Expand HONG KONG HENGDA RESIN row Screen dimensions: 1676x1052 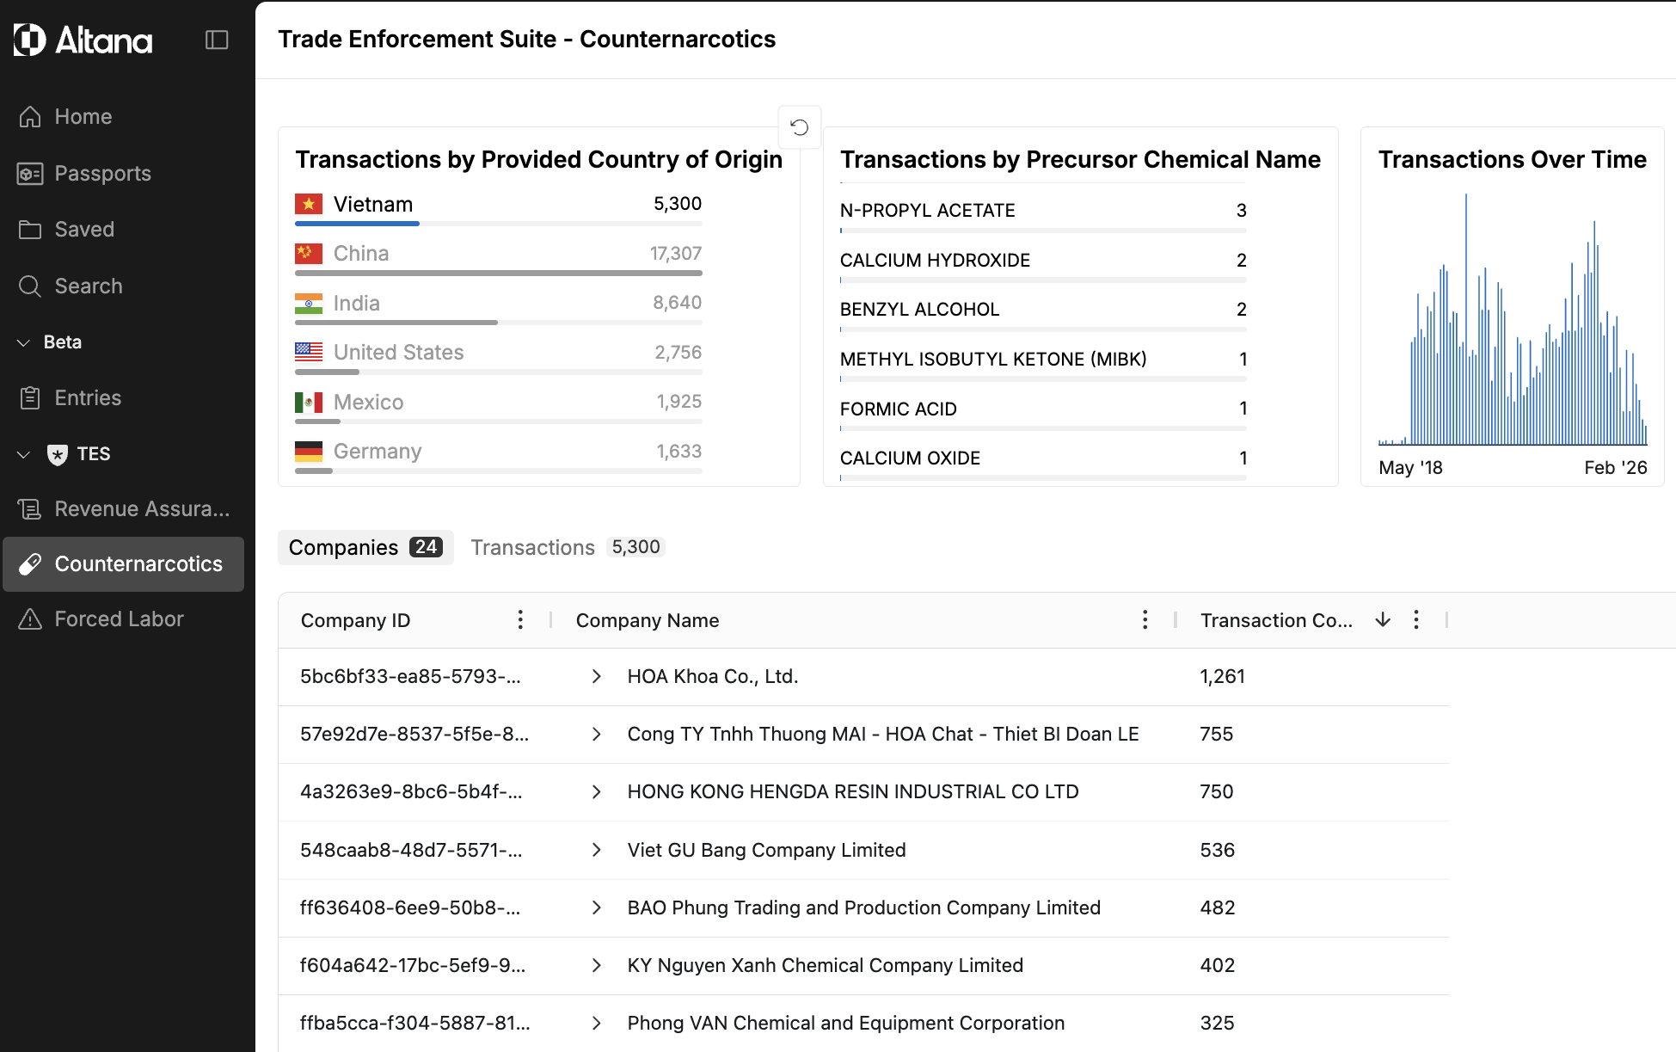pyautogui.click(x=597, y=792)
